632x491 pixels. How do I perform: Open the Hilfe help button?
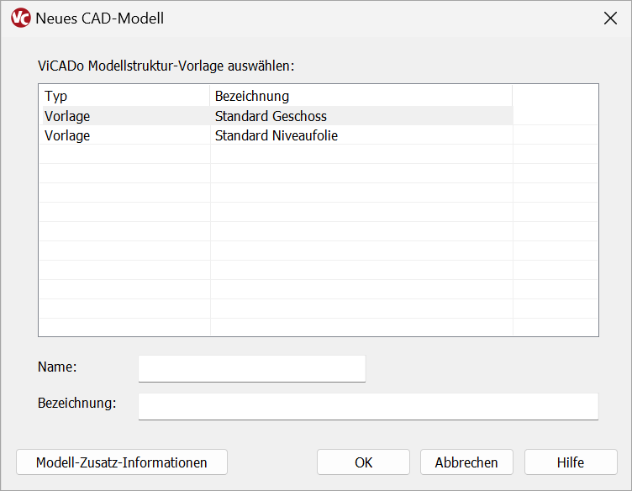[571, 462]
